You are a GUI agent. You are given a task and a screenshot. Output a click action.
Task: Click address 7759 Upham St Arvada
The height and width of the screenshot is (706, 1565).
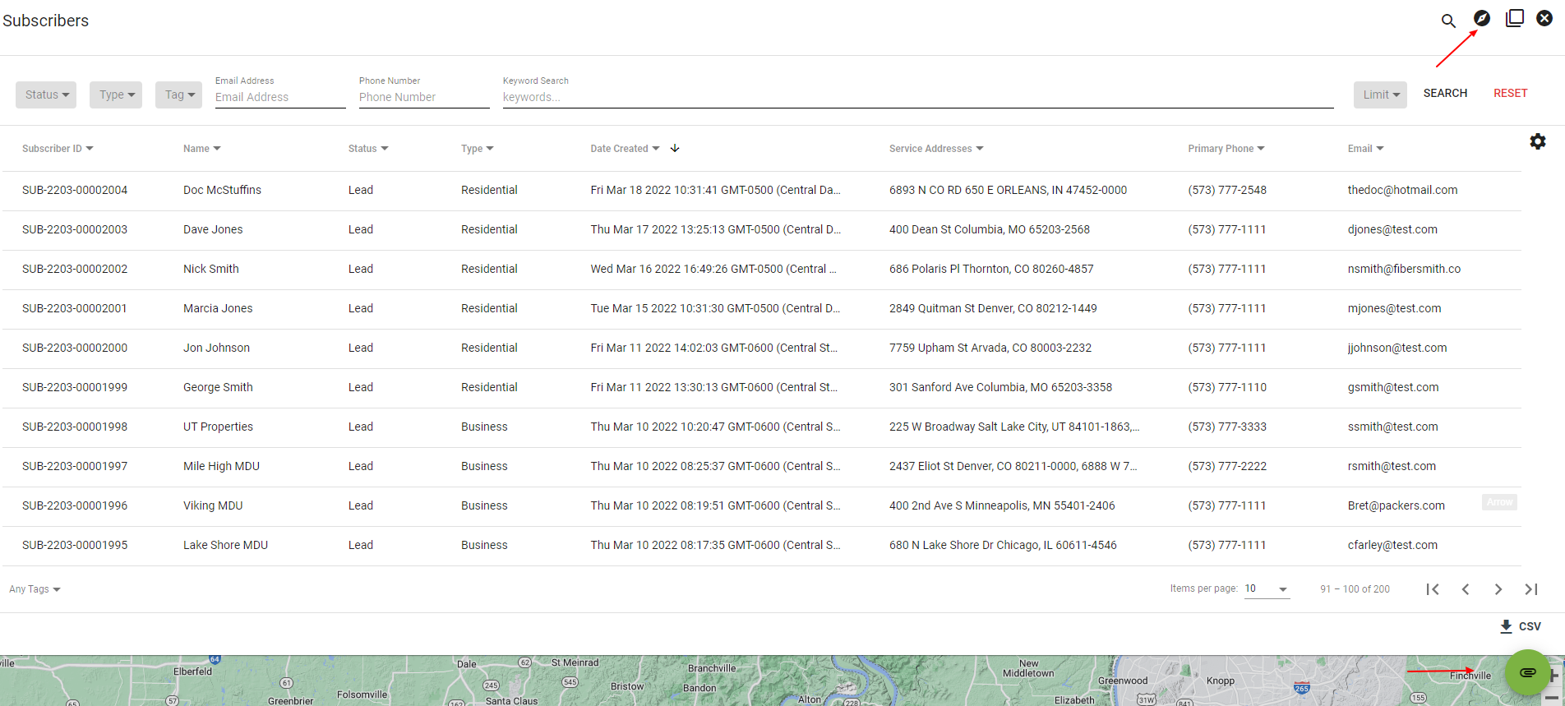click(990, 348)
